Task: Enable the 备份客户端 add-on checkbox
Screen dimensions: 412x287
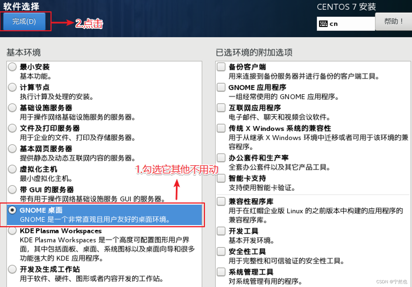Action: [221, 67]
